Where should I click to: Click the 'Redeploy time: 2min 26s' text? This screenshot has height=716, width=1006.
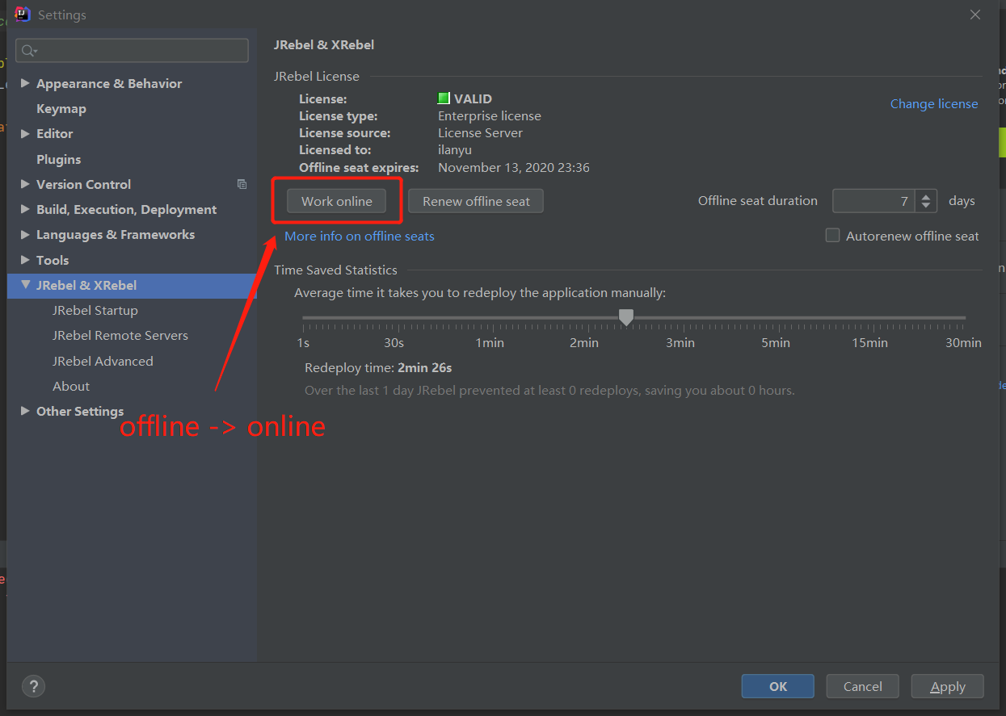point(378,367)
